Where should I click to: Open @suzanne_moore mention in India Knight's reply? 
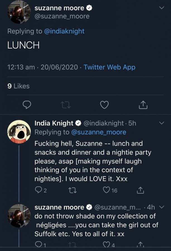99,132
